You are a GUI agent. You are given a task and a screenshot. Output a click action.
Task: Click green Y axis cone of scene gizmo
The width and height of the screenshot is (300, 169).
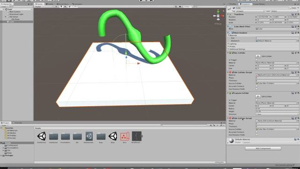218,11
